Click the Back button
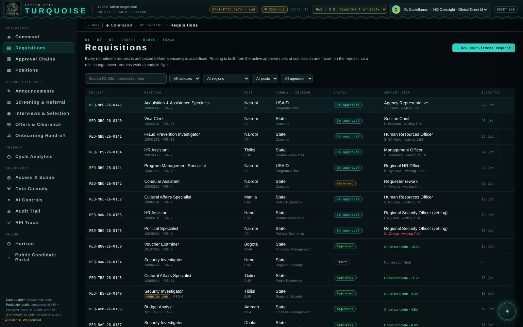The image size is (523, 327). [x=94, y=25]
